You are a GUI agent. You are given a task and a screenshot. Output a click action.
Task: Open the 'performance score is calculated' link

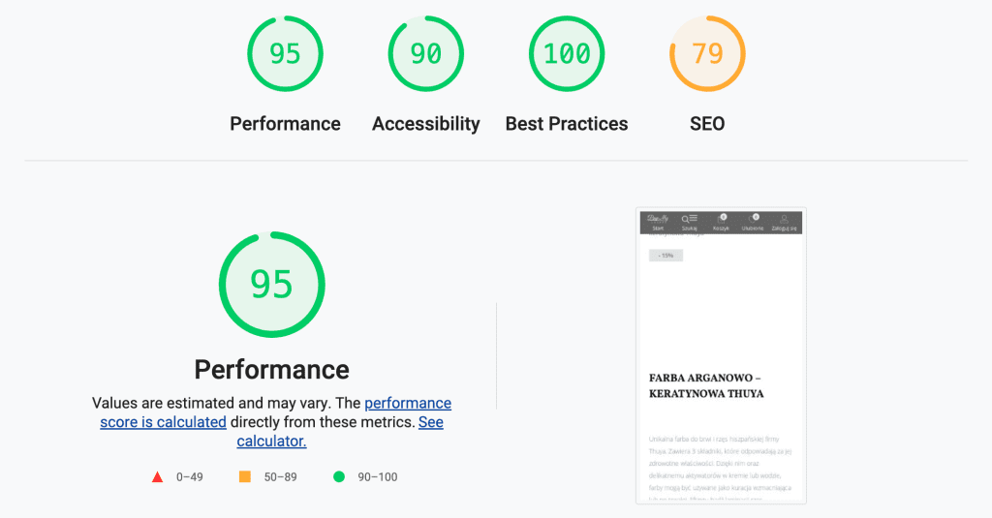[x=276, y=412]
